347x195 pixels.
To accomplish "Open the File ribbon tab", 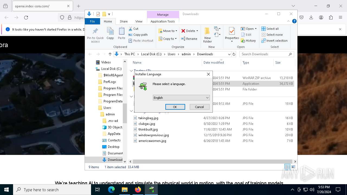I will 92,21.
